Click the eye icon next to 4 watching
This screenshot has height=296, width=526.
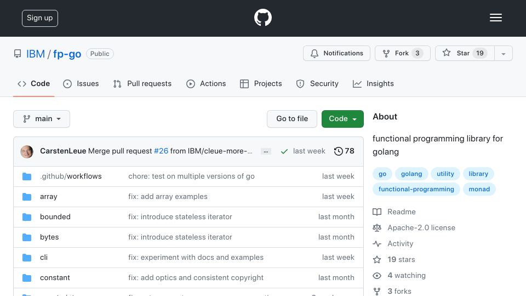point(377,276)
